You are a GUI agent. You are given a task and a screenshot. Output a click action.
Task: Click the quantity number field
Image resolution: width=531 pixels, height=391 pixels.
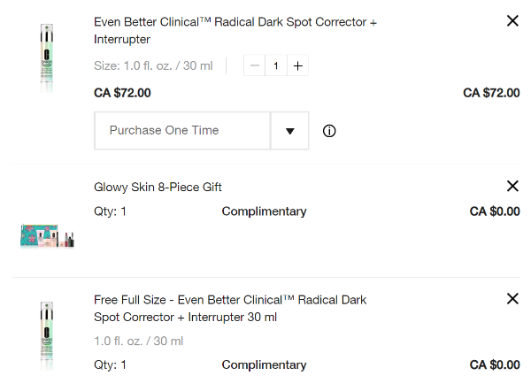[276, 65]
